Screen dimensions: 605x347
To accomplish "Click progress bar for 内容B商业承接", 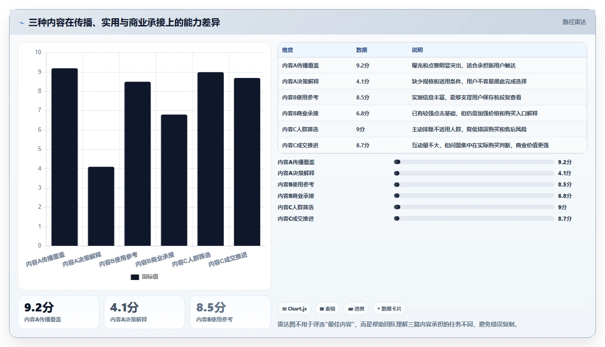I will point(474,196).
